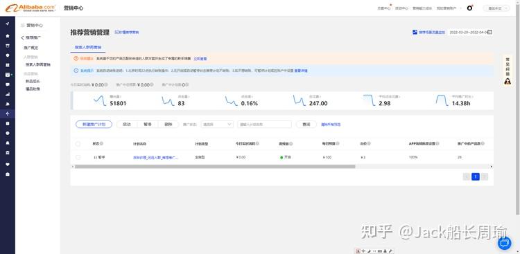The width and height of the screenshot is (520, 254).
Task: Open the paper plane icon in dark sidebar
Action: point(8,24)
